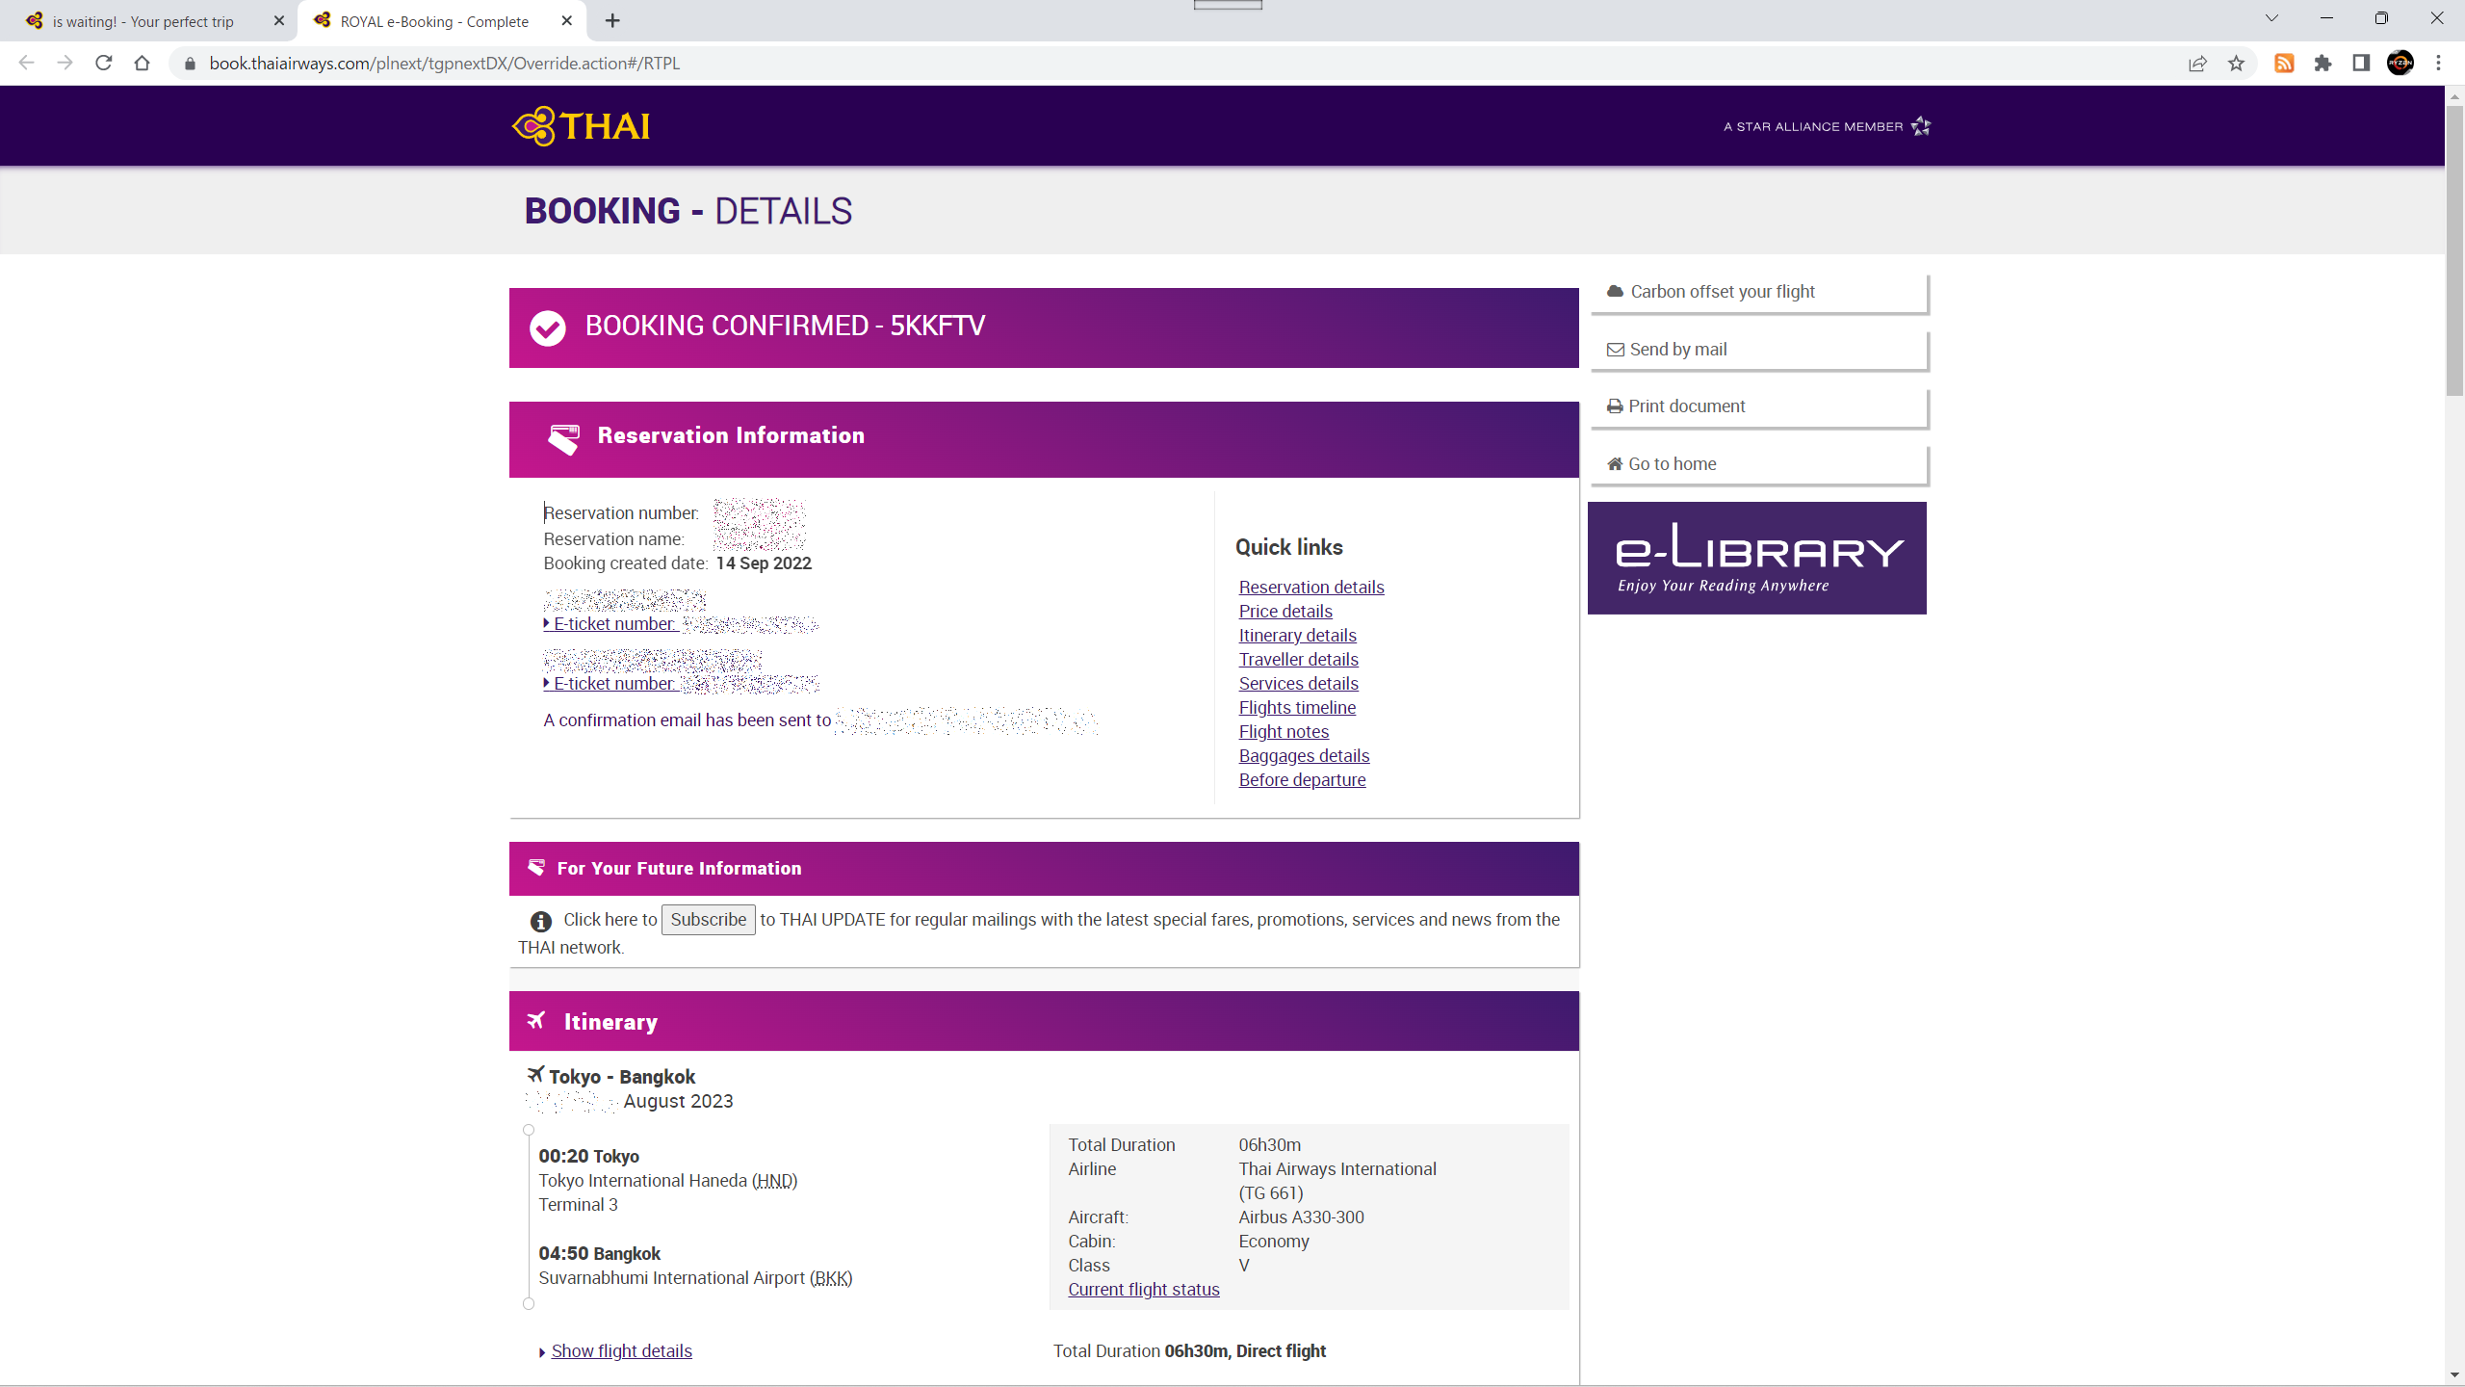Expand the second E-ticket number entry
The image size is (2465, 1387).
pos(610,683)
